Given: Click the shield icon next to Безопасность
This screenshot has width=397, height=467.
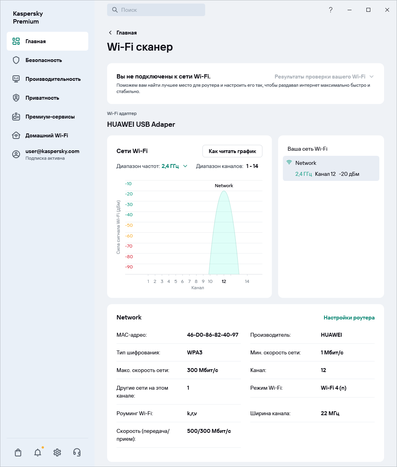Looking at the screenshot, I should coord(16,60).
